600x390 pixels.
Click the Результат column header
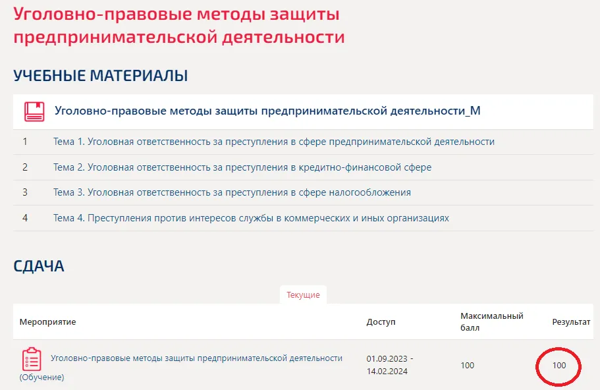pos(571,322)
